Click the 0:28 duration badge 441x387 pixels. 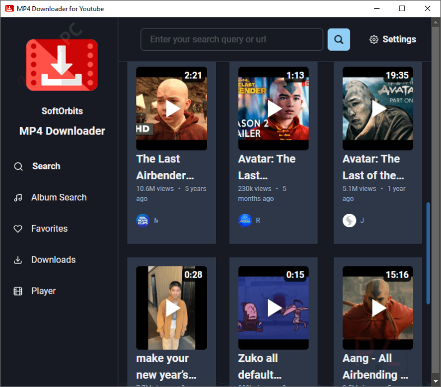[193, 275]
